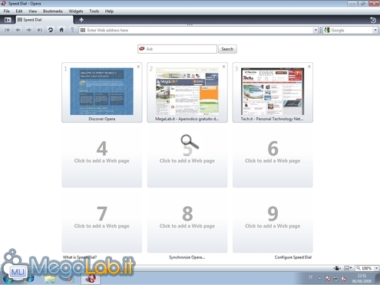Click the Ask search input field
This screenshot has height=285, width=380.
coord(177,49)
